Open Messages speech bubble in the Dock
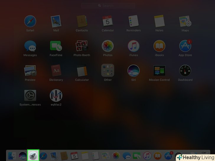The width and height of the screenshot is (215, 161). 126,156
